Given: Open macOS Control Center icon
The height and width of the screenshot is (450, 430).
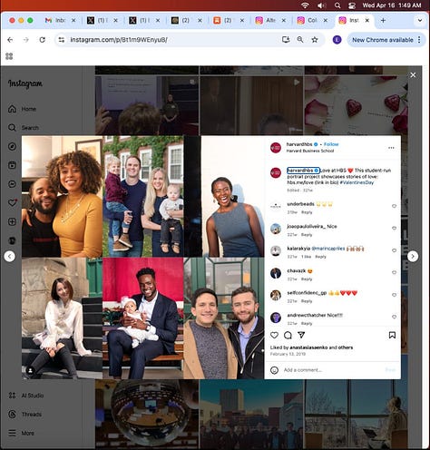Looking at the screenshot, I should [352, 5].
